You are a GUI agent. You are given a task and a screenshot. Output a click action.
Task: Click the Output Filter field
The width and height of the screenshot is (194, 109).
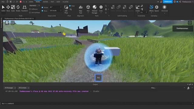coord(168,88)
